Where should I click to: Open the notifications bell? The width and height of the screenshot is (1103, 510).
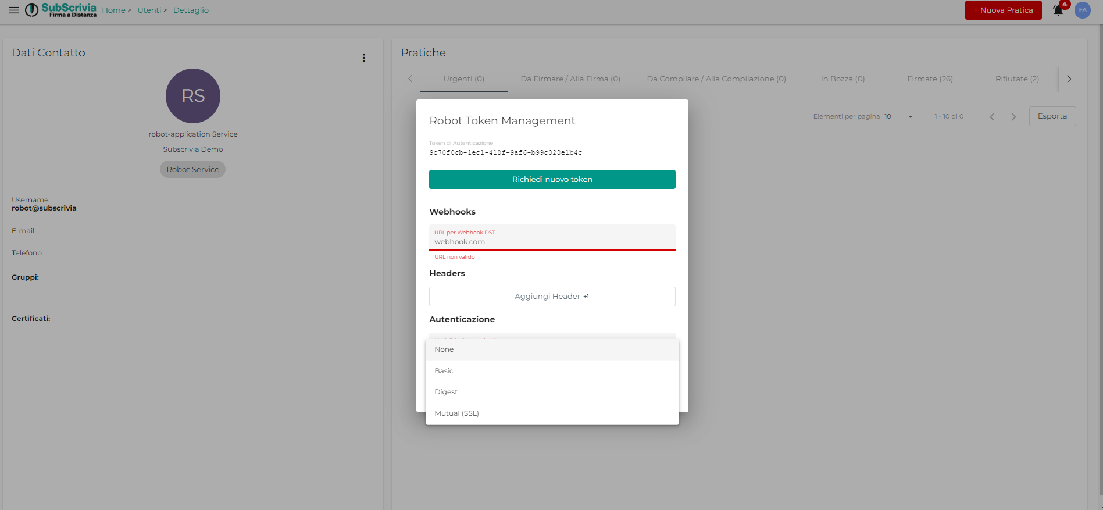coord(1058,10)
